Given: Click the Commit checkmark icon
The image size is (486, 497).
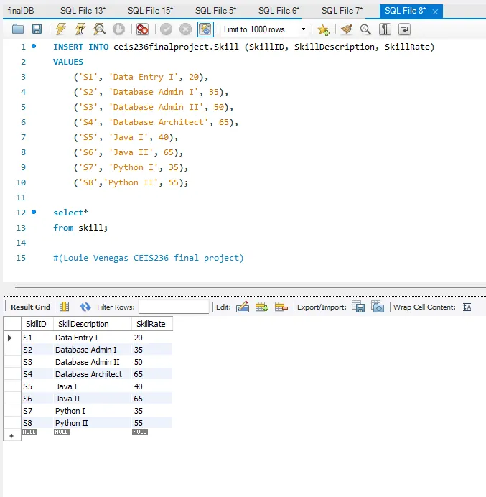Looking at the screenshot, I should [166, 29].
